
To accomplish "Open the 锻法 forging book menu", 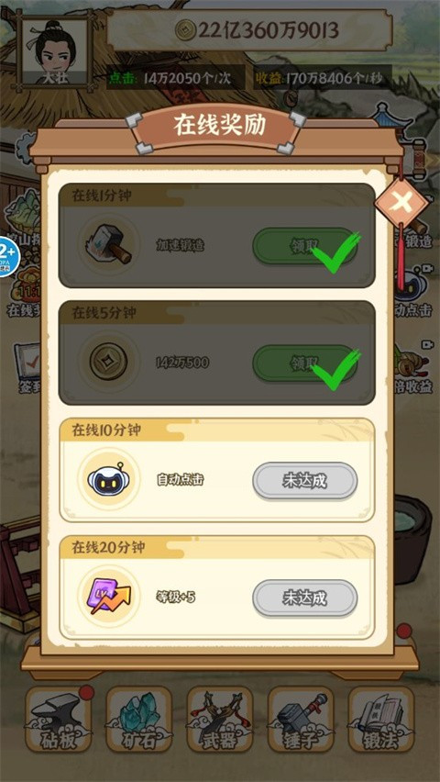I will [381, 720].
